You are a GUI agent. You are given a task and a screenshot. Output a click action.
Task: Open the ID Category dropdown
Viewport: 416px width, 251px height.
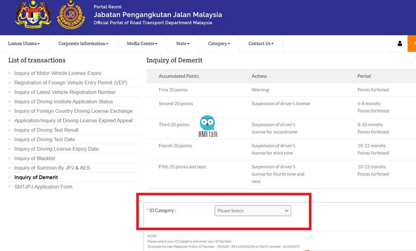[x=253, y=210]
